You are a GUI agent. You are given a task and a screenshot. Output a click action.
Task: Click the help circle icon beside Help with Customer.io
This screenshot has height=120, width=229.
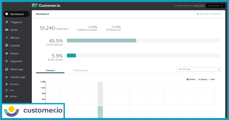pyautogui.click(x=198, y=14)
